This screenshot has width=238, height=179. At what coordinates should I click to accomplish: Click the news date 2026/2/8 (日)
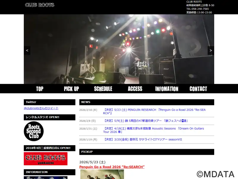tap(87, 121)
